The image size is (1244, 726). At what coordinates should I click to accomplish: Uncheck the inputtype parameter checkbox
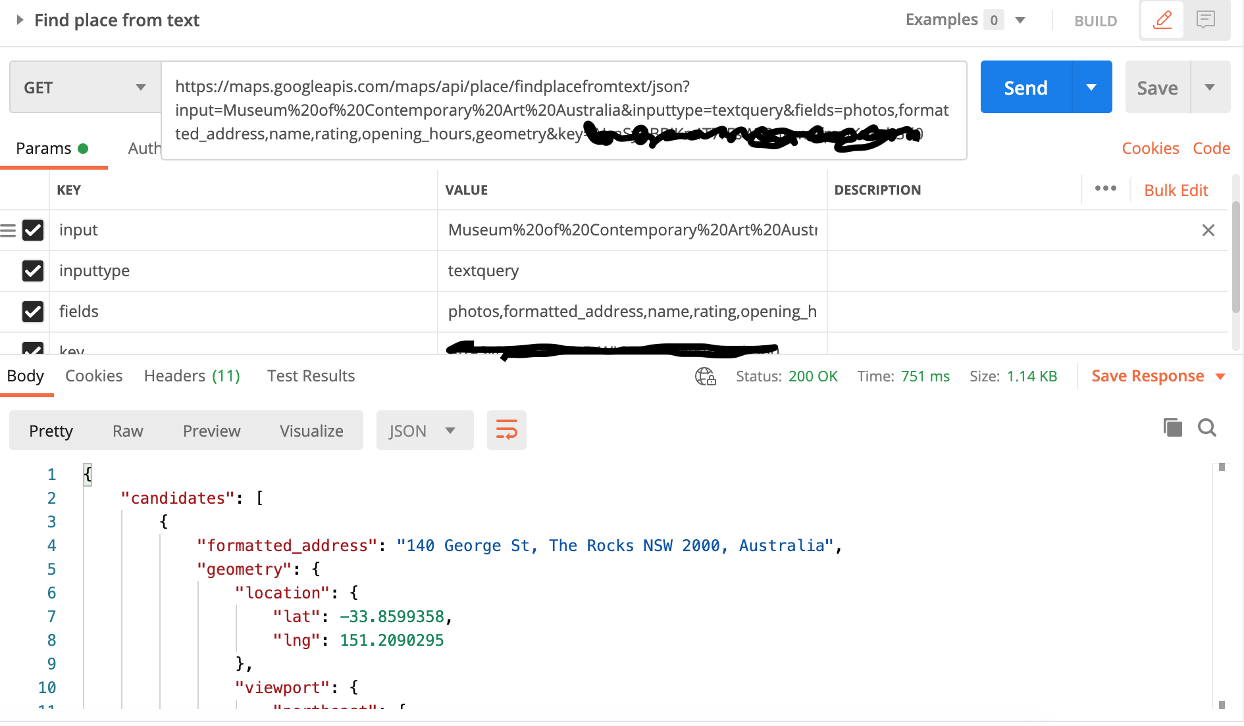[x=33, y=271]
